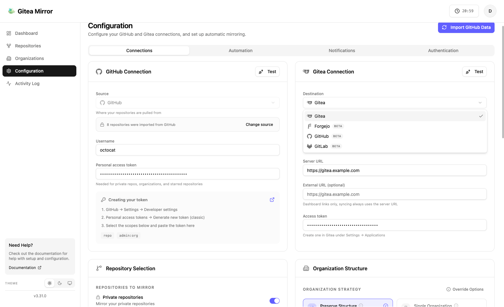Viewport: 504px width, 307px height.
Task: Click the key icon next to Creating your token
Action: (x=103, y=200)
